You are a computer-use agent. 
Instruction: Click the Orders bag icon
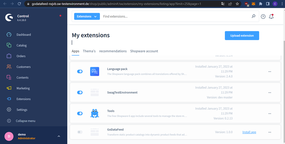[9, 56]
